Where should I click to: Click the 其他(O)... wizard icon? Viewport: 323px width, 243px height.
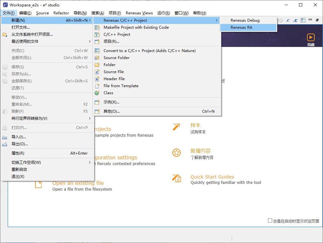pos(97,111)
